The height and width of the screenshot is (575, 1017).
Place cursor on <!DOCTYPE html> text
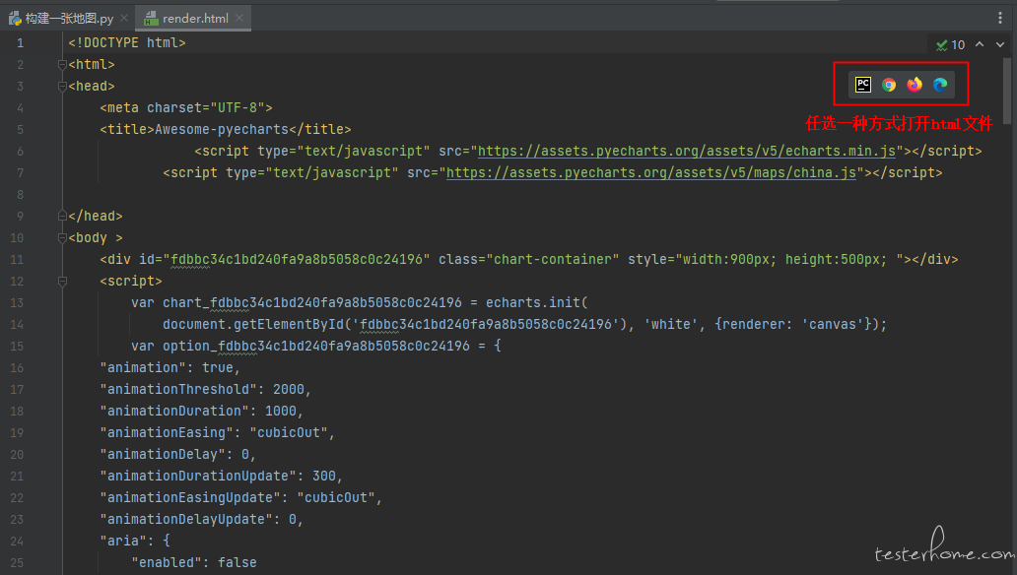click(127, 42)
